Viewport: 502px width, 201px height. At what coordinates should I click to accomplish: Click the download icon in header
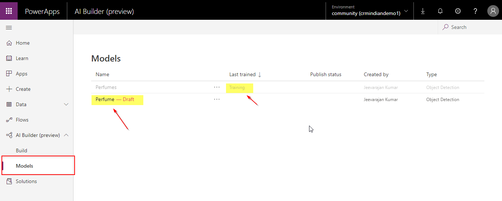coord(423,11)
